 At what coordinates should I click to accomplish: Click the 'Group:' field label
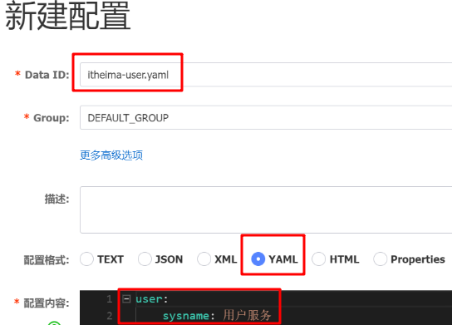52,118
